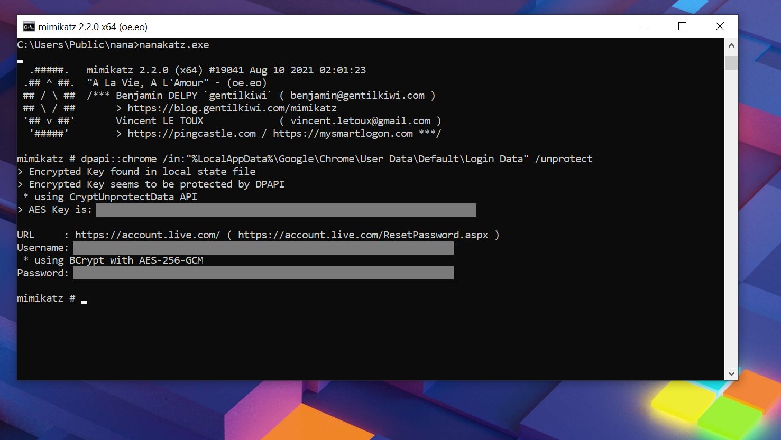Click the 'dpapi::chrome' command text
Screen dimensions: 781x440
pyautogui.click(x=119, y=159)
